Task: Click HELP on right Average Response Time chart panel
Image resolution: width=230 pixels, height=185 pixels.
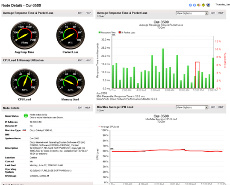Action: tap(221, 13)
